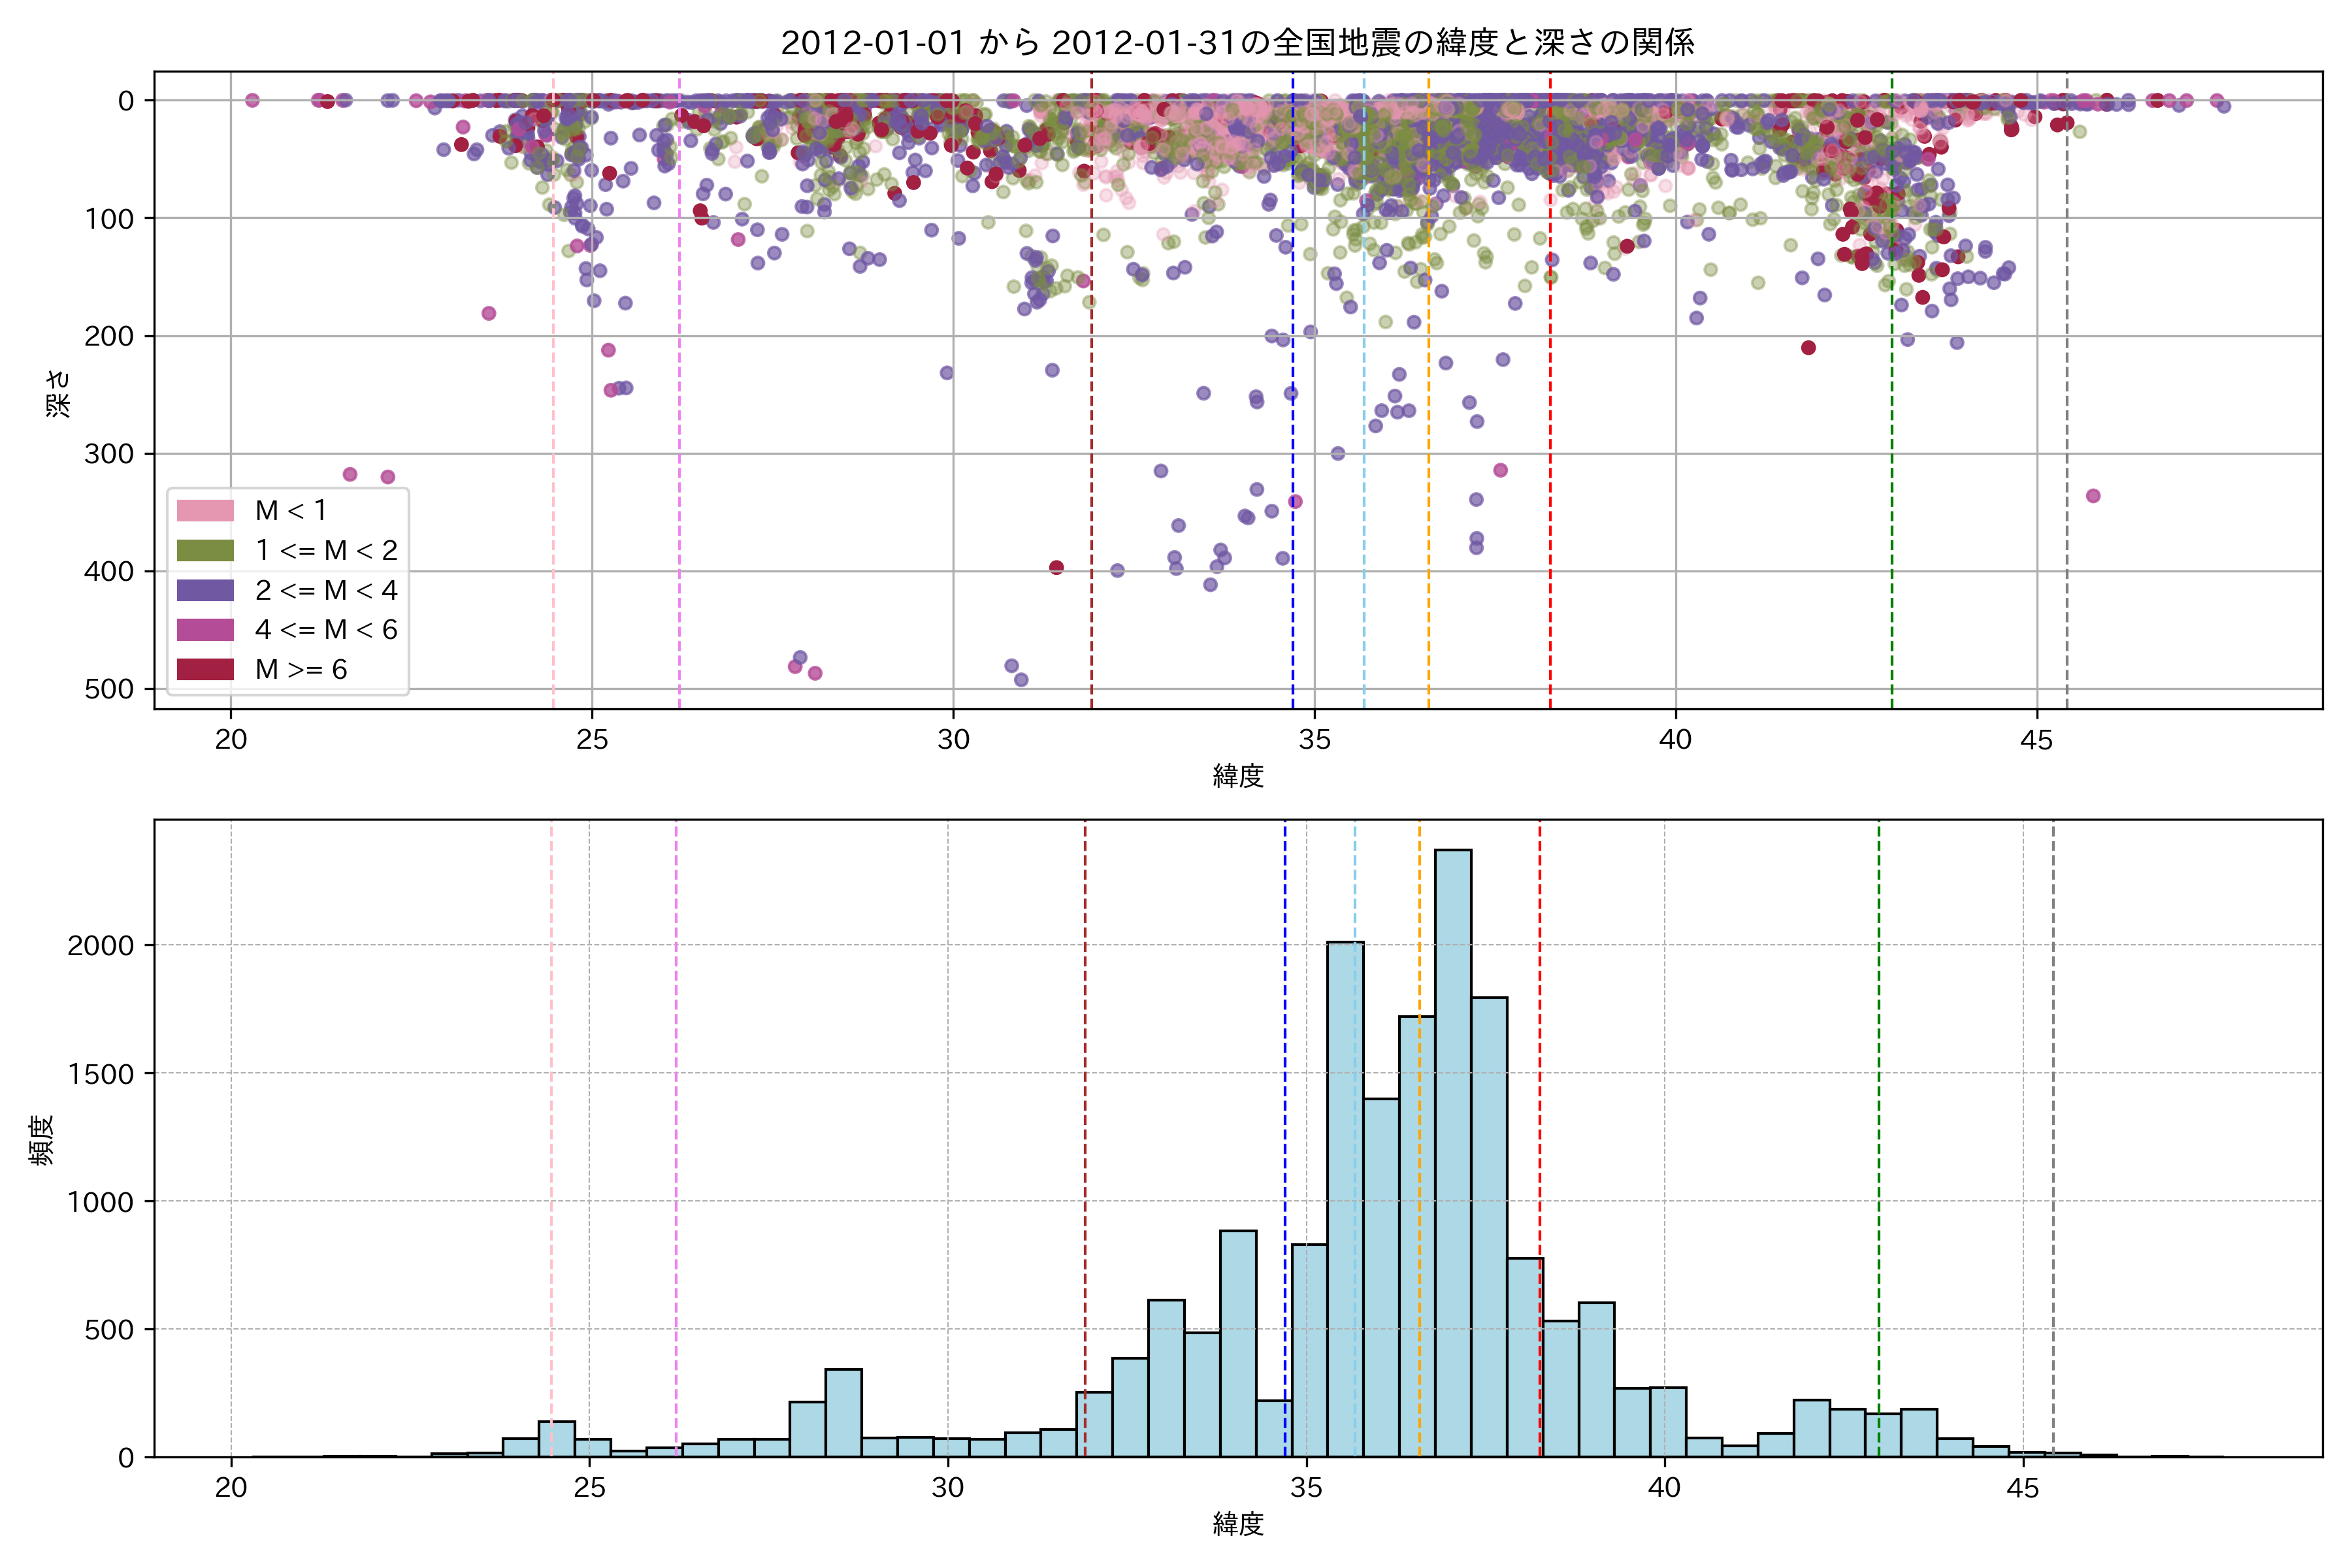The width and height of the screenshot is (2352, 1568).
Task: Click the lone crimson point near depth 200
Action: point(1808,348)
